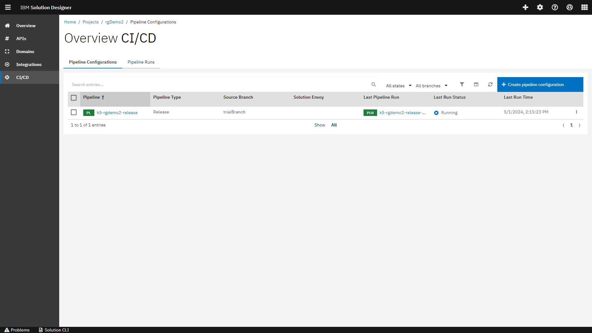This screenshot has width=592, height=333.
Task: Open the All branches dropdown
Action: pos(431,85)
